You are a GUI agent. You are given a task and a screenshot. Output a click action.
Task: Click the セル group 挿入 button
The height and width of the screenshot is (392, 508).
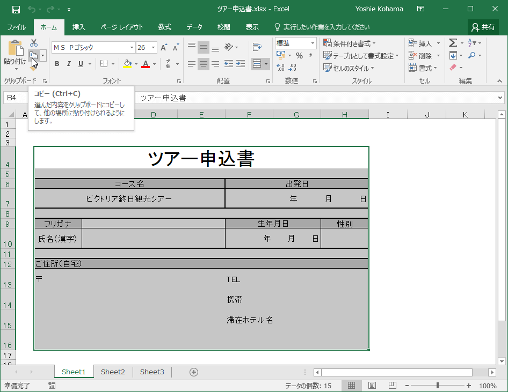point(424,43)
